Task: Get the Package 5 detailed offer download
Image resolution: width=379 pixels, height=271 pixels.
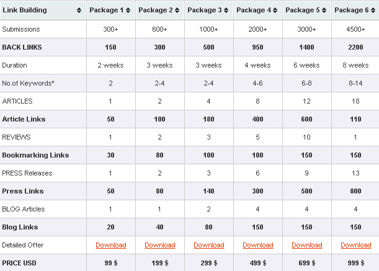Action: click(307, 245)
